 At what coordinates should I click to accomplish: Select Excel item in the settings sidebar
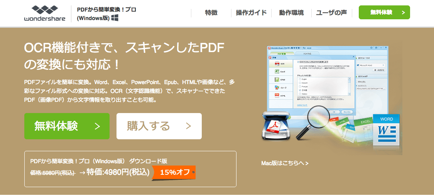281,71
